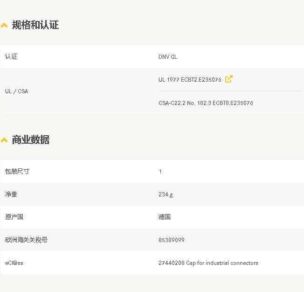The image size is (304, 292).
Task: Click the 234 g weight value
Action: click(x=166, y=195)
